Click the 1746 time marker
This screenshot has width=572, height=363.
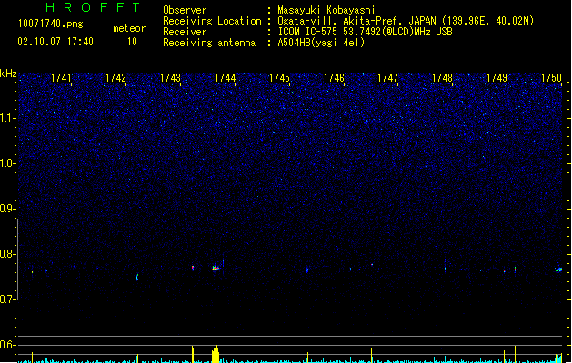(x=334, y=78)
